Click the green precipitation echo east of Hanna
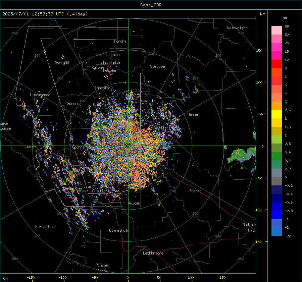The width and height of the screenshot is (302, 282). (242, 155)
